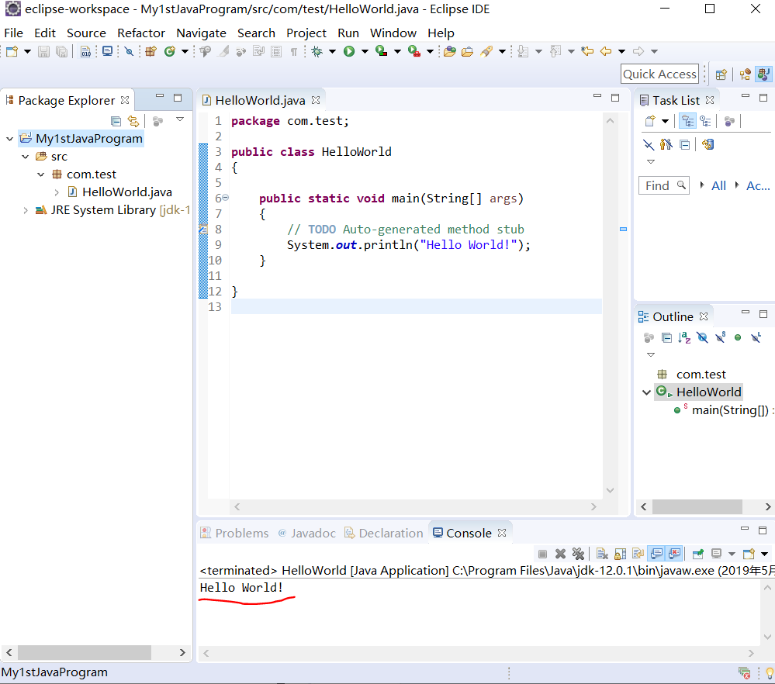Navigate back with yellow arrow
The width and height of the screenshot is (775, 684).
[x=605, y=51]
